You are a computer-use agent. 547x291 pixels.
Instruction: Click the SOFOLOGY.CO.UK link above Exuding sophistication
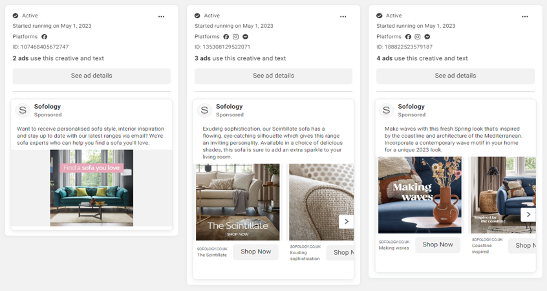click(305, 246)
